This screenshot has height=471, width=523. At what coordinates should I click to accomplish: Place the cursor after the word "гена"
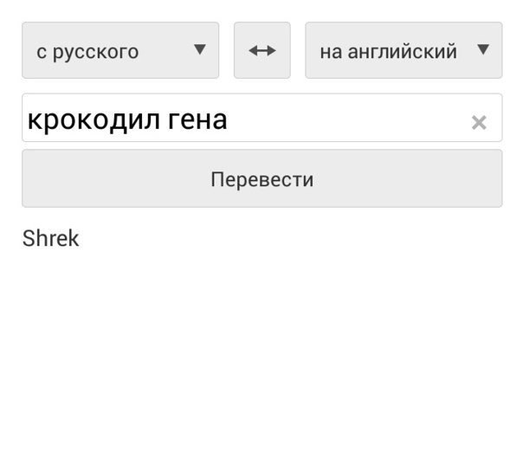point(229,119)
